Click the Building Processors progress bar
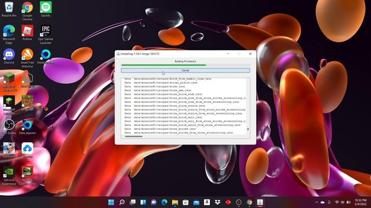Image resolution: width=371 pixels, height=208 pixels. click(x=185, y=65)
